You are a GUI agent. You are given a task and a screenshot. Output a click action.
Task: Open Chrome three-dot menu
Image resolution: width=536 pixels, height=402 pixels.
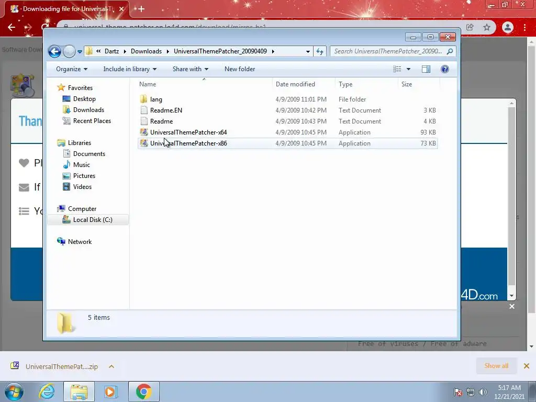tap(524, 27)
